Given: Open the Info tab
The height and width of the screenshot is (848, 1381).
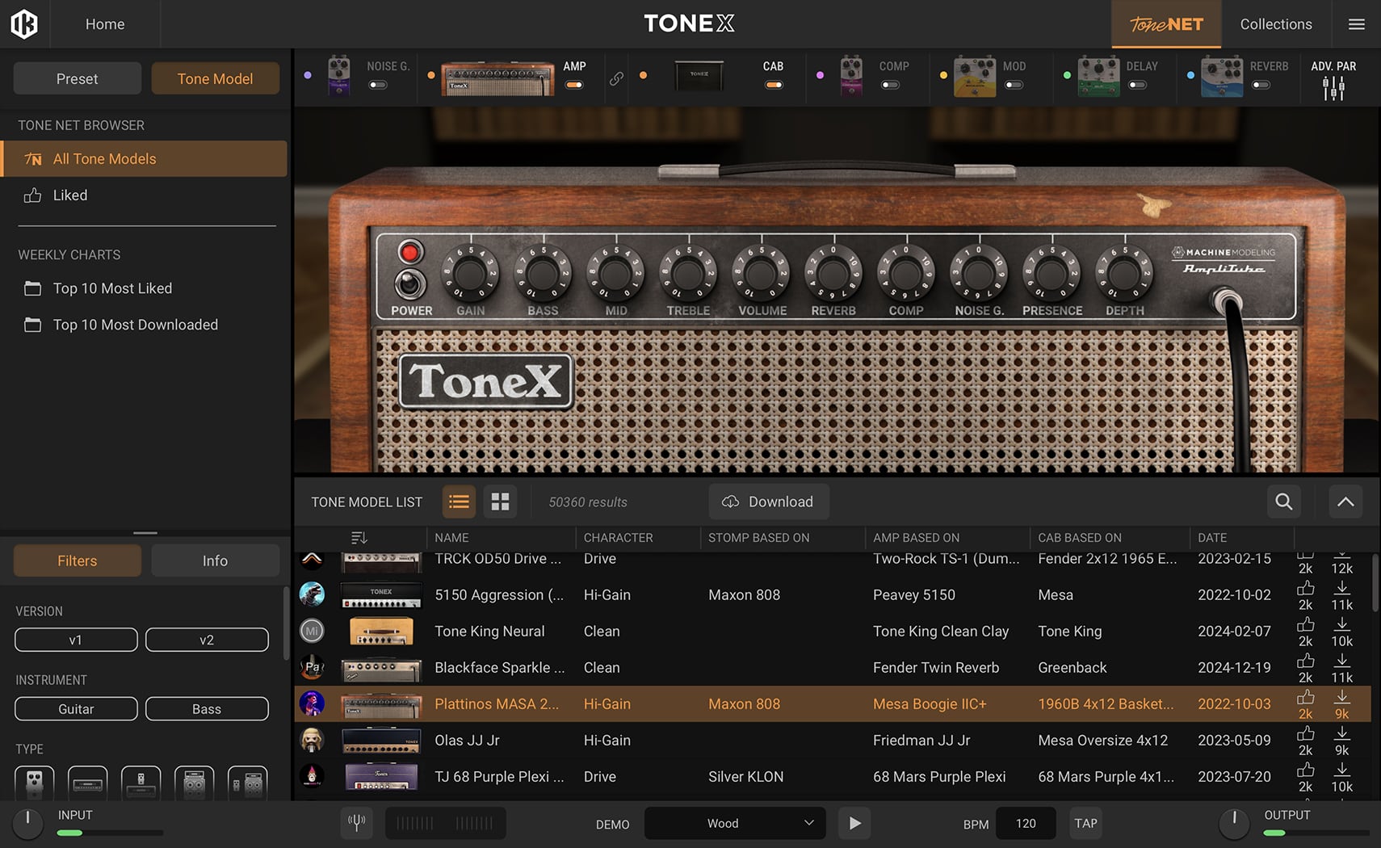Looking at the screenshot, I should (215, 560).
